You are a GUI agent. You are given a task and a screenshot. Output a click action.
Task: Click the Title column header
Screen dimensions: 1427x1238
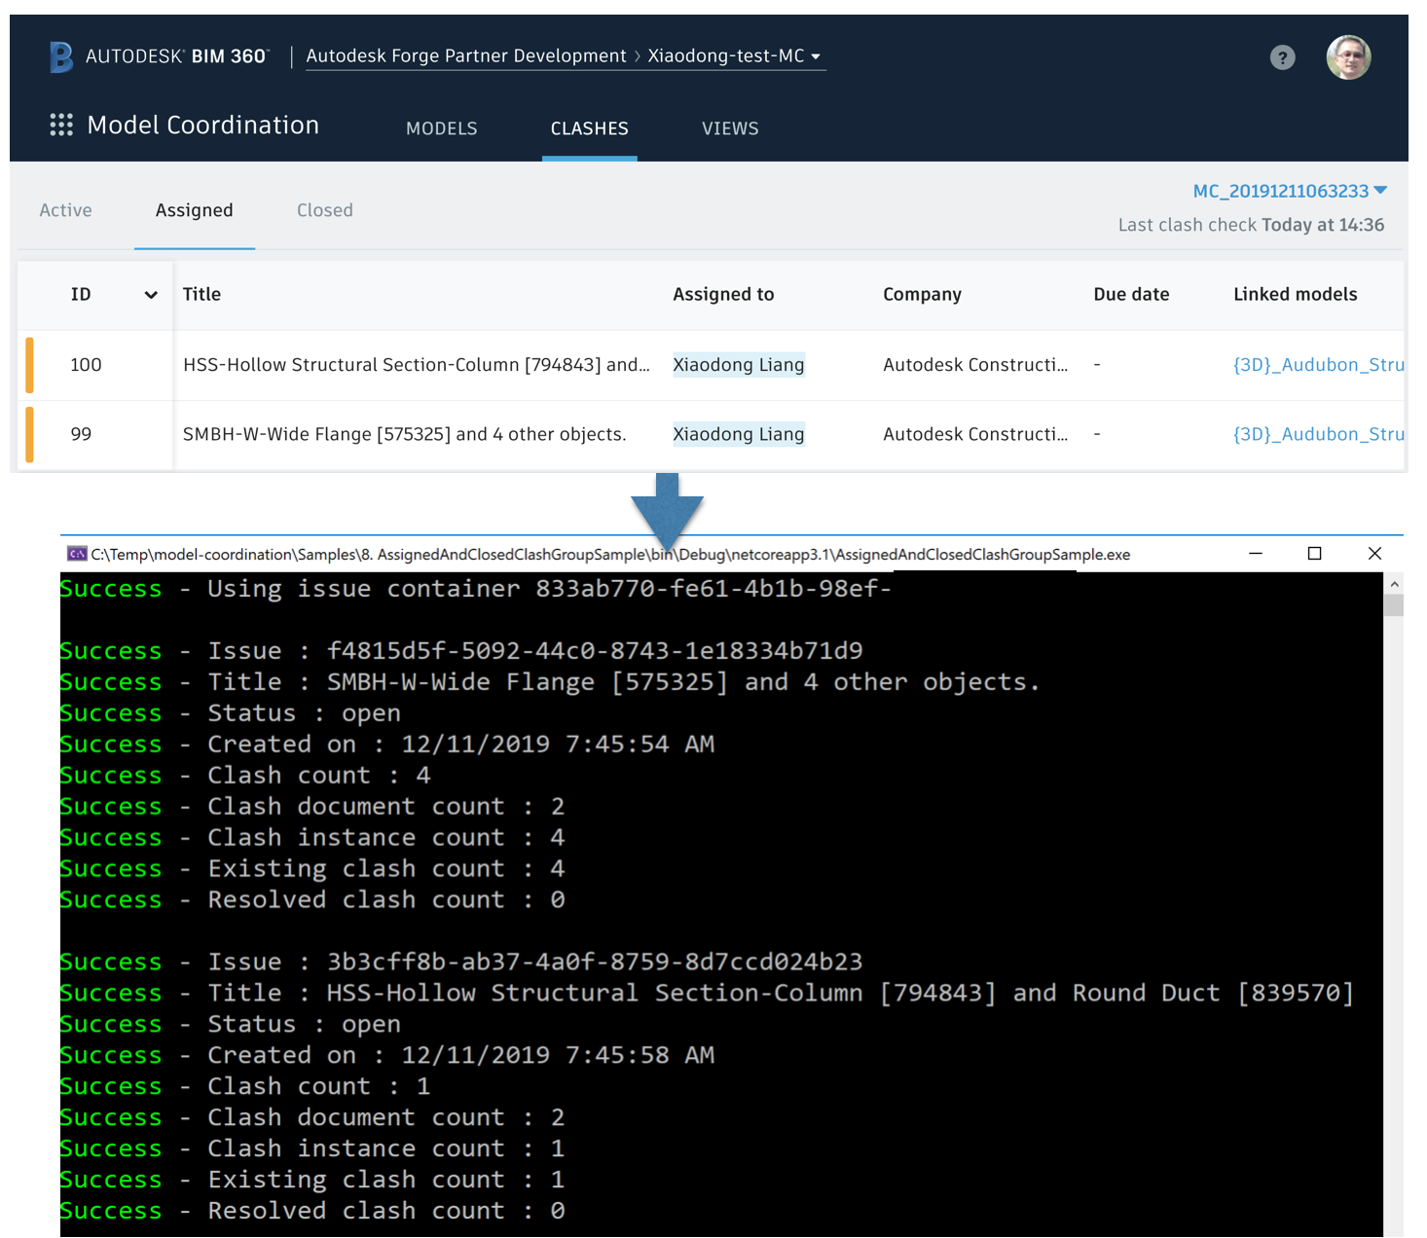click(201, 294)
